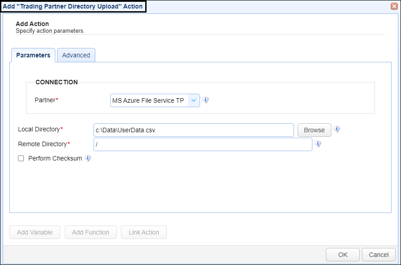Image resolution: width=401 pixels, height=265 pixels.
Task: Click into the Local Directory field
Action: [194, 130]
